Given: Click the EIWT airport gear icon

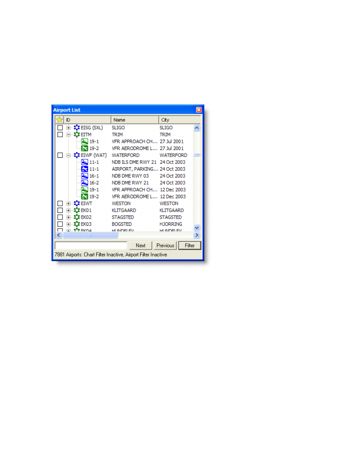Looking at the screenshot, I should [x=77, y=203].
